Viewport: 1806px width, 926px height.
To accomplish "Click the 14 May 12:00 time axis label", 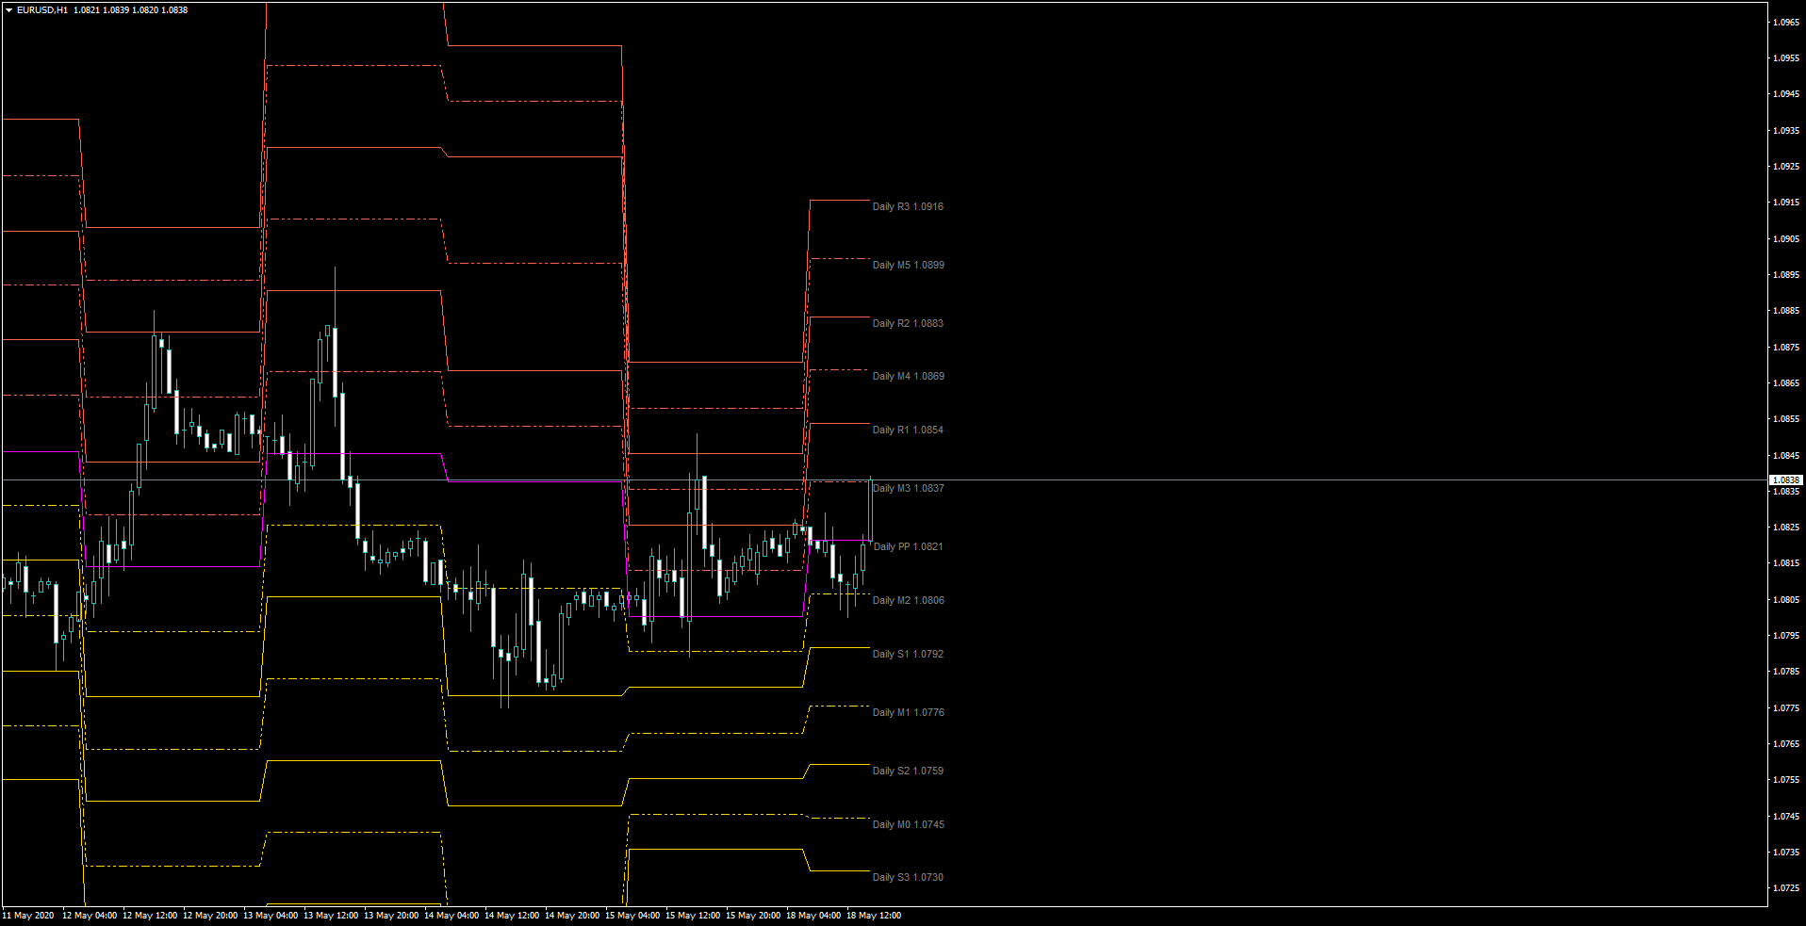I will coord(512,916).
